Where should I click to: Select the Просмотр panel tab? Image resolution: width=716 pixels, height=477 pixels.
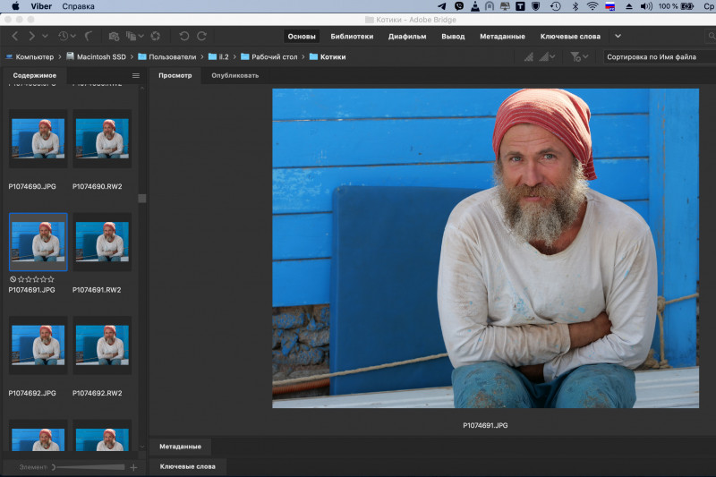175,75
